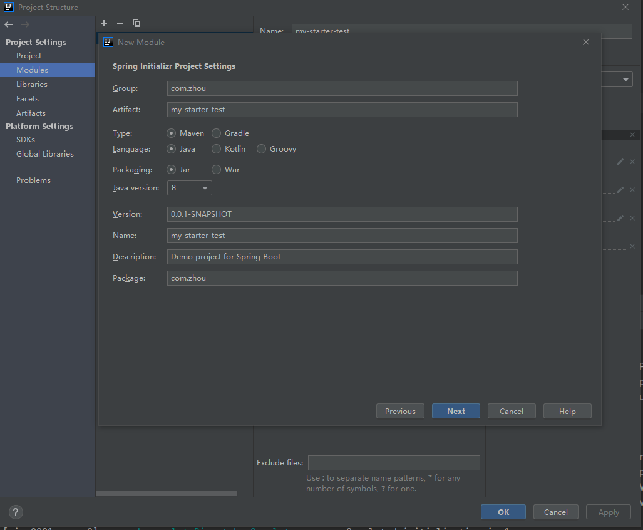Click the Previous button
The height and width of the screenshot is (530, 643).
pos(400,411)
